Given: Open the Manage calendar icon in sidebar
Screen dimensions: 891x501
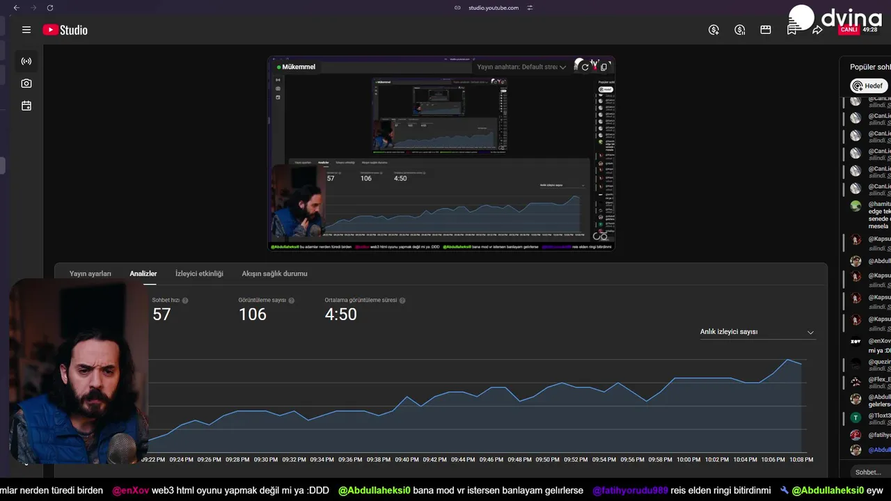Looking at the screenshot, I should [26, 106].
